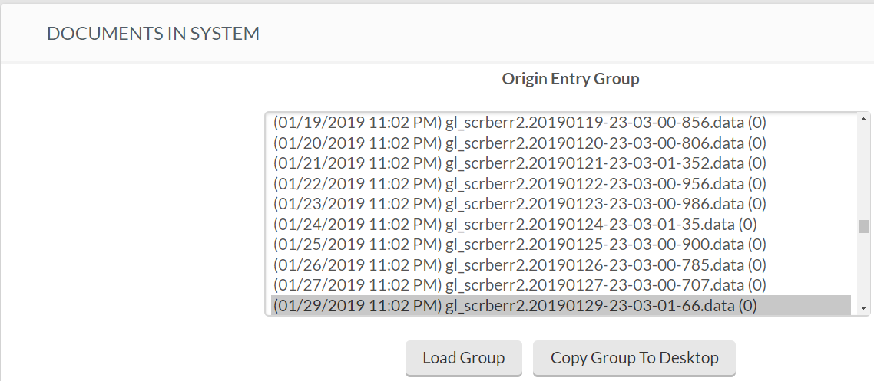The width and height of the screenshot is (874, 381).
Task: Choose the 01/26/2019 entry ending 785.data
Action: point(520,265)
